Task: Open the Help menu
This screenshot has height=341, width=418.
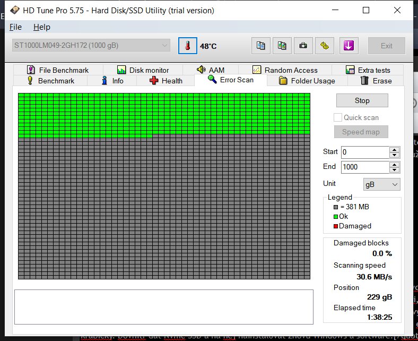Action: pyautogui.click(x=42, y=27)
